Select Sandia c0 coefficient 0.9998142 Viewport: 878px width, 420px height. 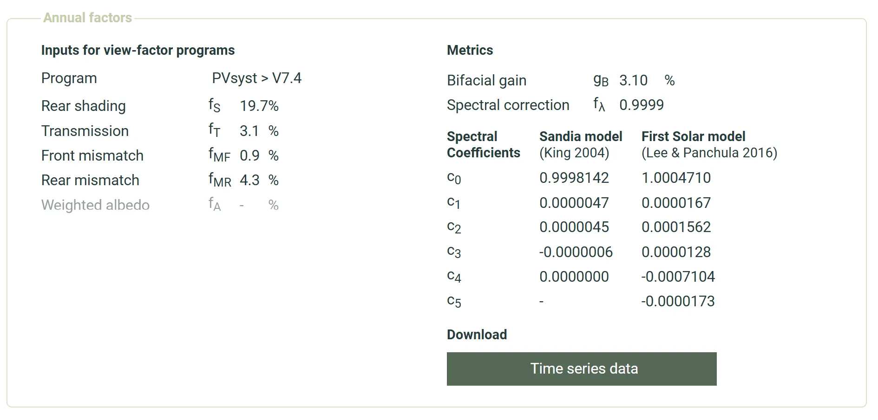coord(574,178)
